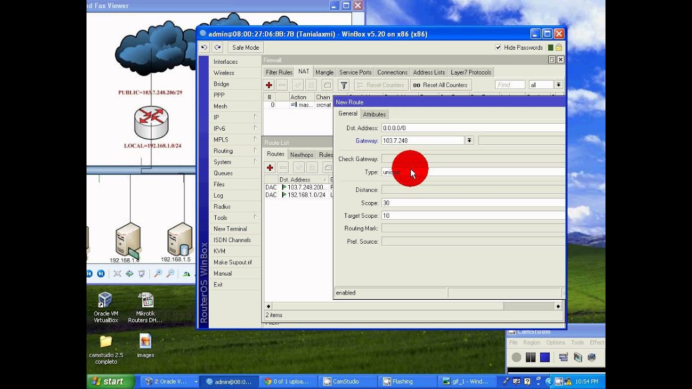Click the WinBox redo arrow button
692x389 pixels.
click(217, 48)
